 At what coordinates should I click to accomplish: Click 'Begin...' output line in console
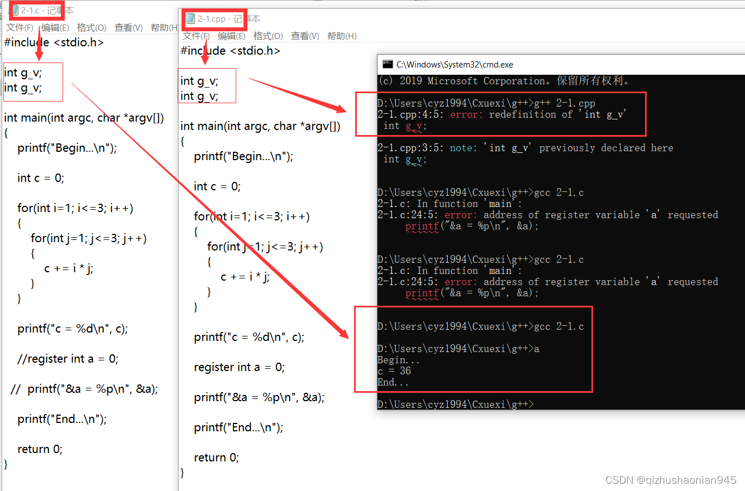399,360
